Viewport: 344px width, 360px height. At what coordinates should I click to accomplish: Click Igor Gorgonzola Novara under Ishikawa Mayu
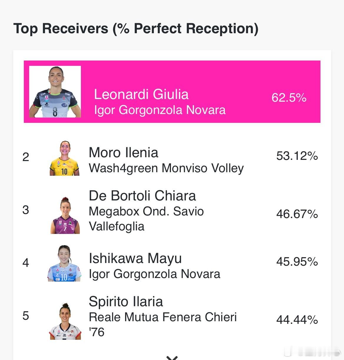(154, 274)
